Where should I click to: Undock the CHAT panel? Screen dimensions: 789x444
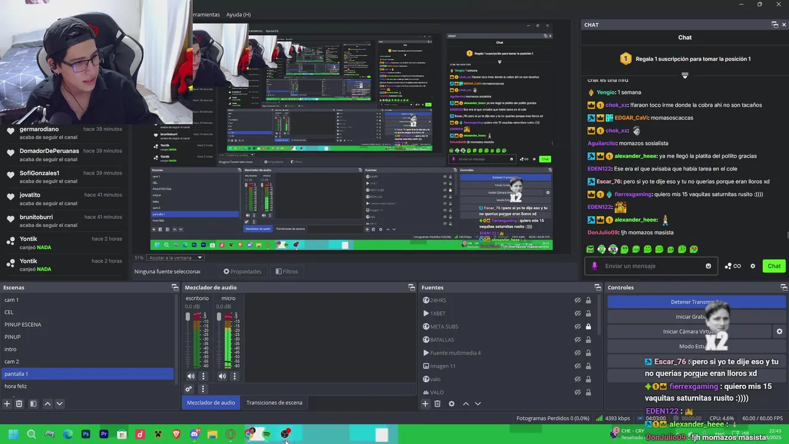tap(775, 25)
